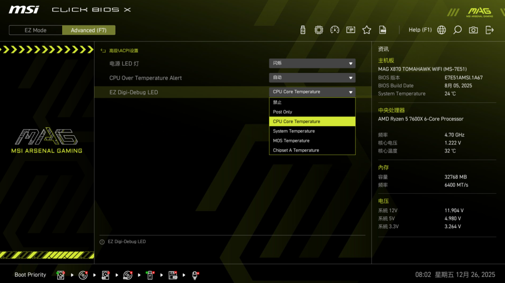Select the USB floppy disk boot device icon
This screenshot has width=505, height=283.
pyautogui.click(x=173, y=275)
